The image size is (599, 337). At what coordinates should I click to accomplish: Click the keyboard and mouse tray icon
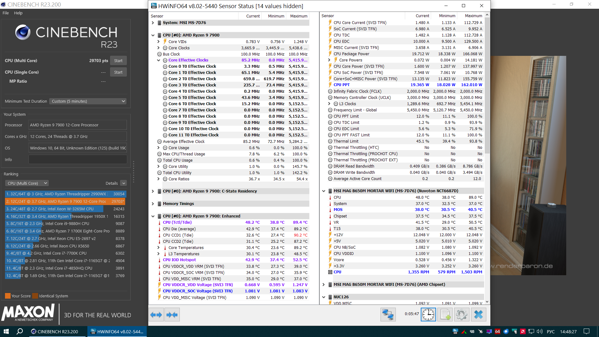[x=514, y=331]
